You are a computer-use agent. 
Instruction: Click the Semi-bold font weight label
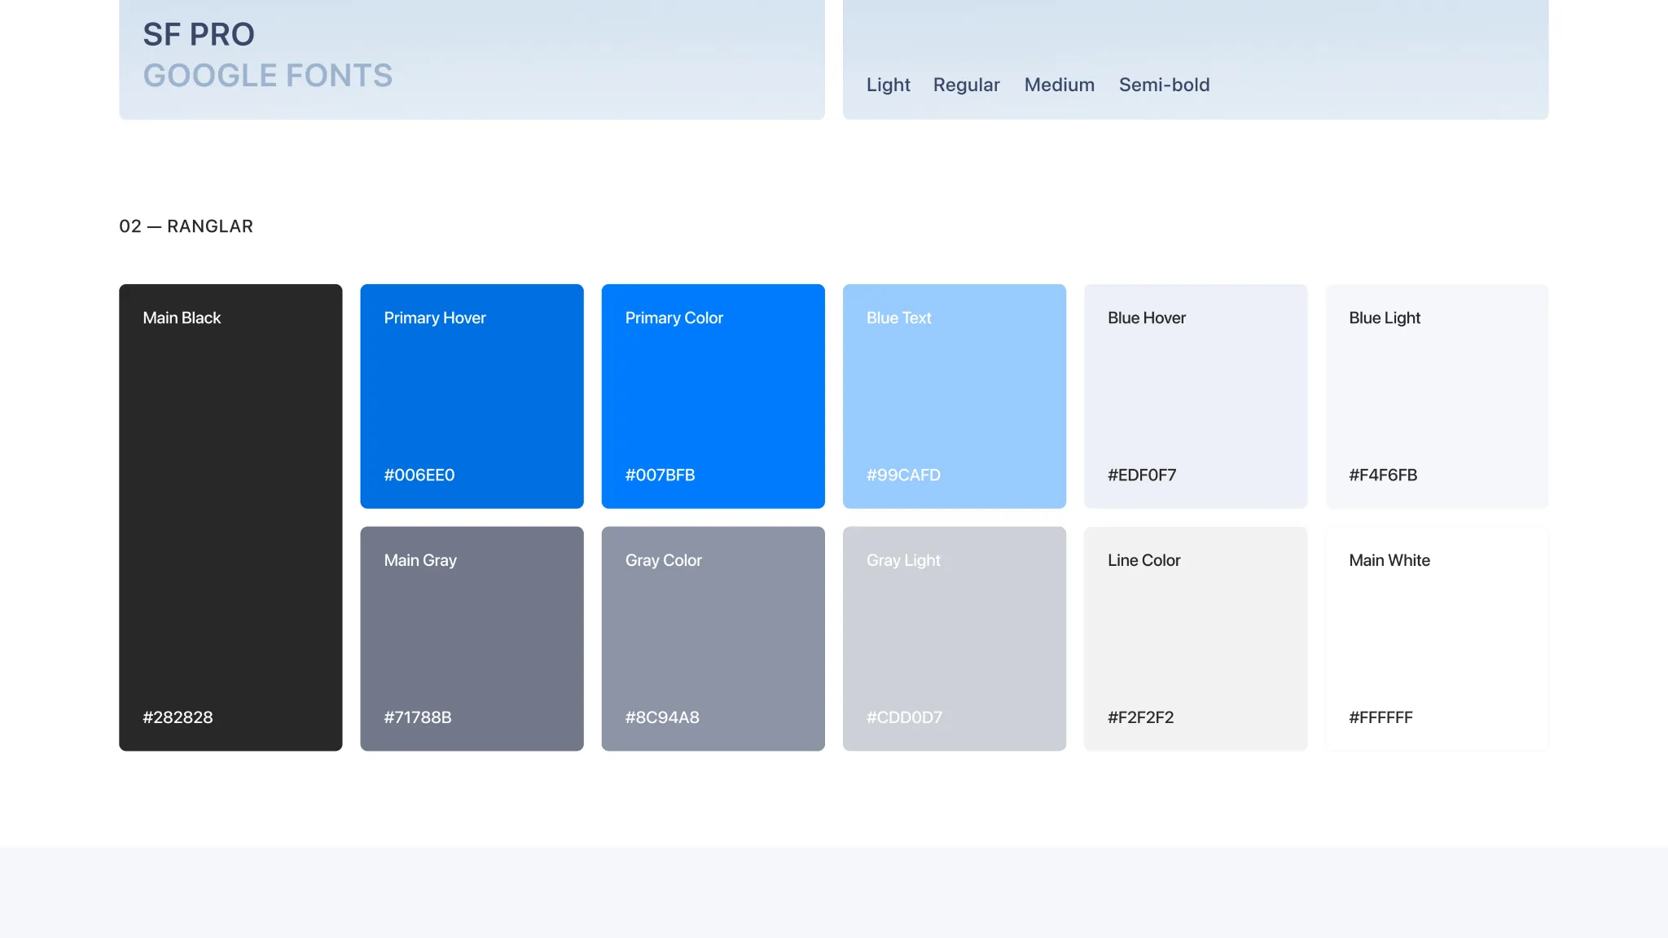tap(1164, 85)
